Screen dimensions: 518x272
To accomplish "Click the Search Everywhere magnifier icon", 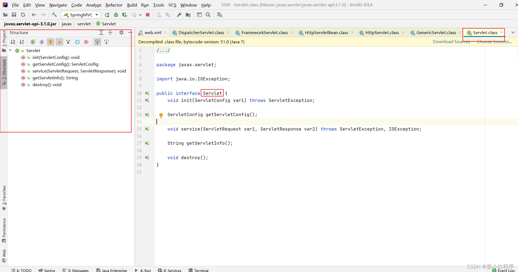I will click(208, 15).
